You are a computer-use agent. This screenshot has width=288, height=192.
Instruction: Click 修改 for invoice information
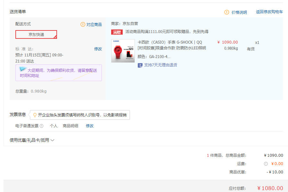tap(90, 126)
